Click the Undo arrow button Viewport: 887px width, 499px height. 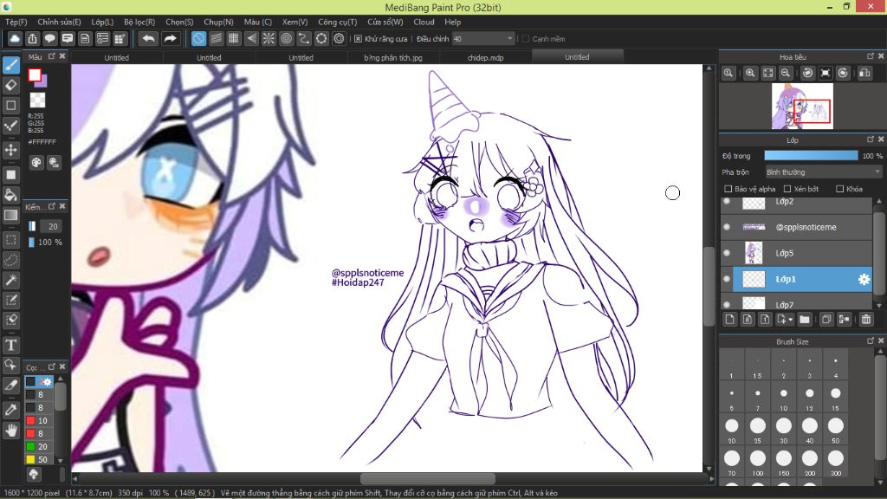tap(148, 38)
